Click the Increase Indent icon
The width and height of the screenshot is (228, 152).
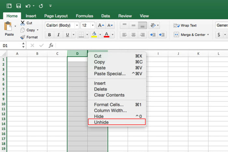tap(162, 35)
